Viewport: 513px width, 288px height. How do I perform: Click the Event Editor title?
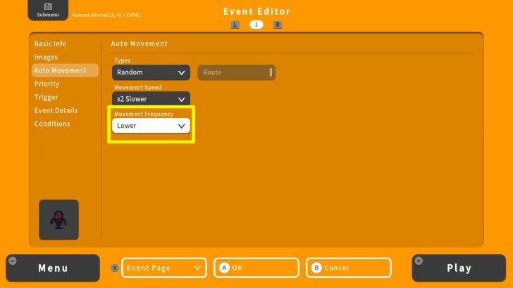[x=256, y=11]
